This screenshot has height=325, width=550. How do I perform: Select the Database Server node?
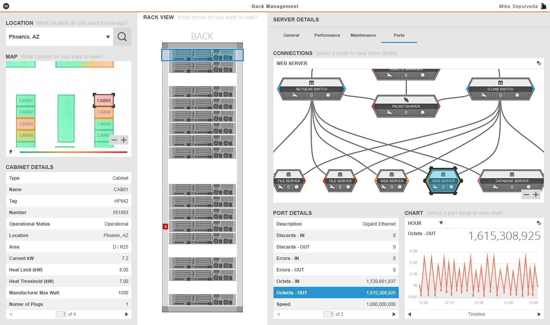tap(512, 181)
